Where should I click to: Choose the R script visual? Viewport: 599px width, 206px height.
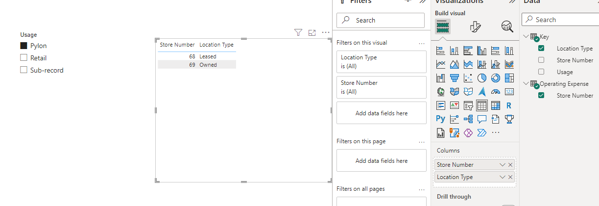509,105
